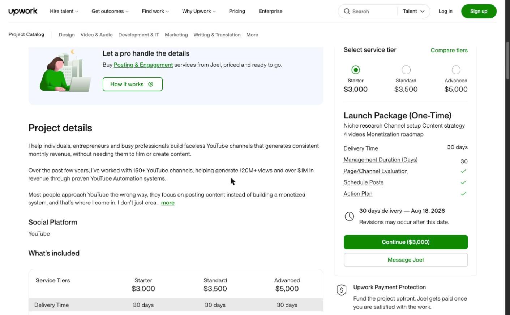Click the Action Plan checkmark

(x=464, y=194)
